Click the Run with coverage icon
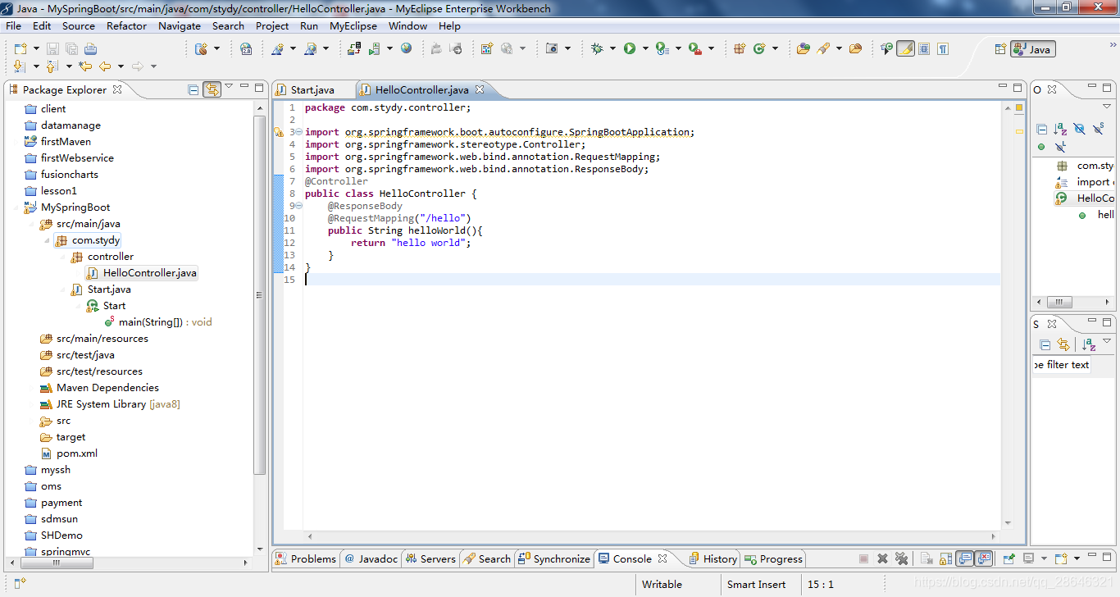 (x=662, y=49)
